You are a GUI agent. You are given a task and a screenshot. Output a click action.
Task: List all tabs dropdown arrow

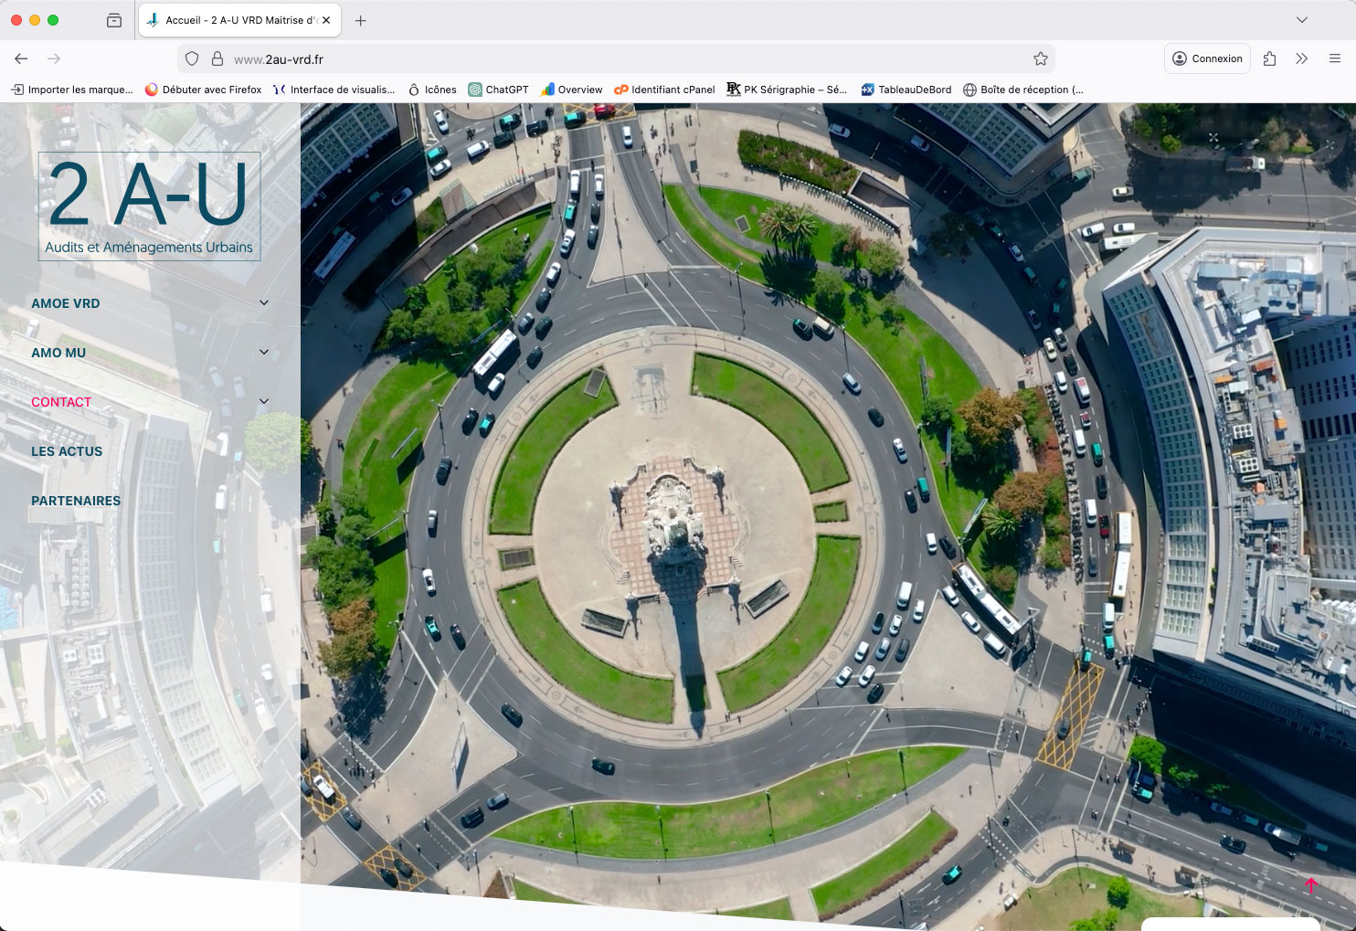coord(1301,20)
